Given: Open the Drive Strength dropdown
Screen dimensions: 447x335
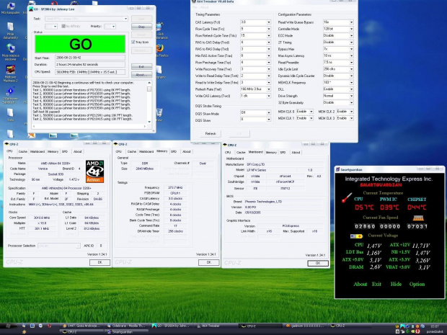Looking at the screenshot, I should click(338, 96).
